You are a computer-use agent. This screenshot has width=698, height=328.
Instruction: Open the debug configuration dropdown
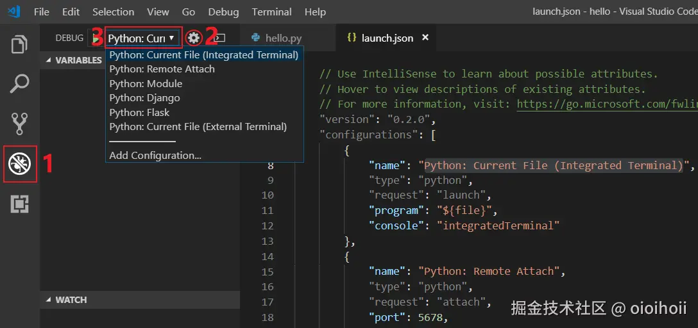click(x=143, y=38)
